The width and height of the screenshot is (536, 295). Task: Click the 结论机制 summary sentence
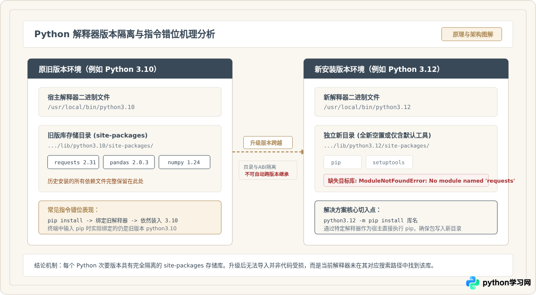(234, 265)
